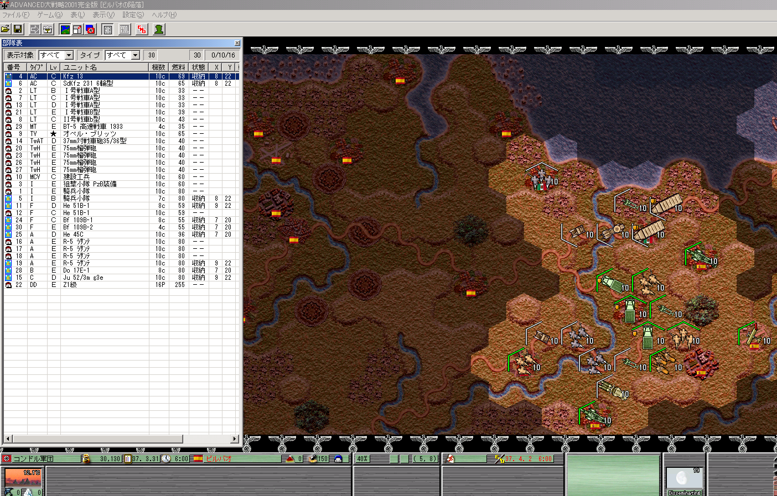Sort unit table by 機数 column header
777x496 pixels.
point(159,67)
